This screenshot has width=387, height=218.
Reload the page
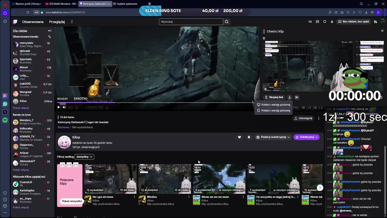(28, 12)
